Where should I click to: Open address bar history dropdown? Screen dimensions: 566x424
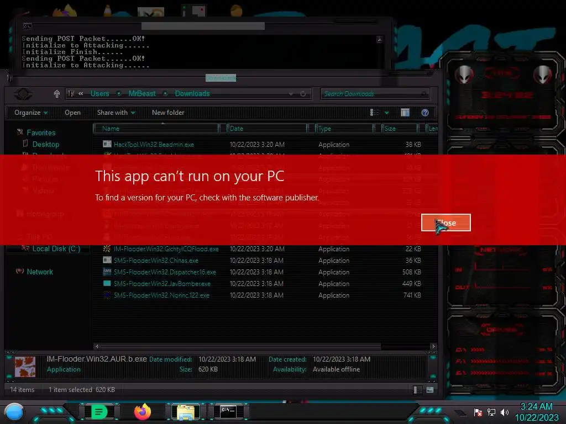click(291, 94)
